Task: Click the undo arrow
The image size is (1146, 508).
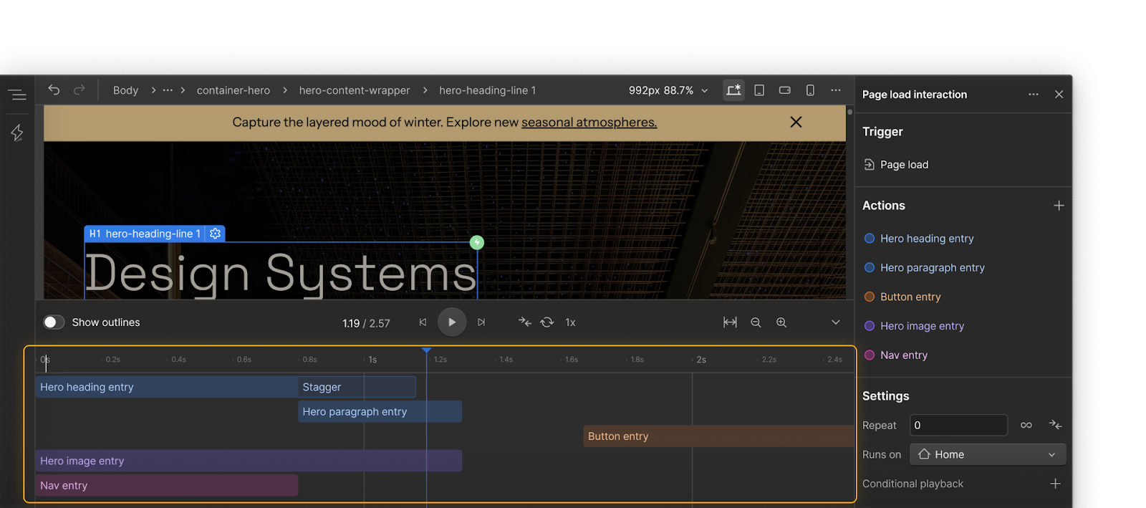Action: click(54, 90)
